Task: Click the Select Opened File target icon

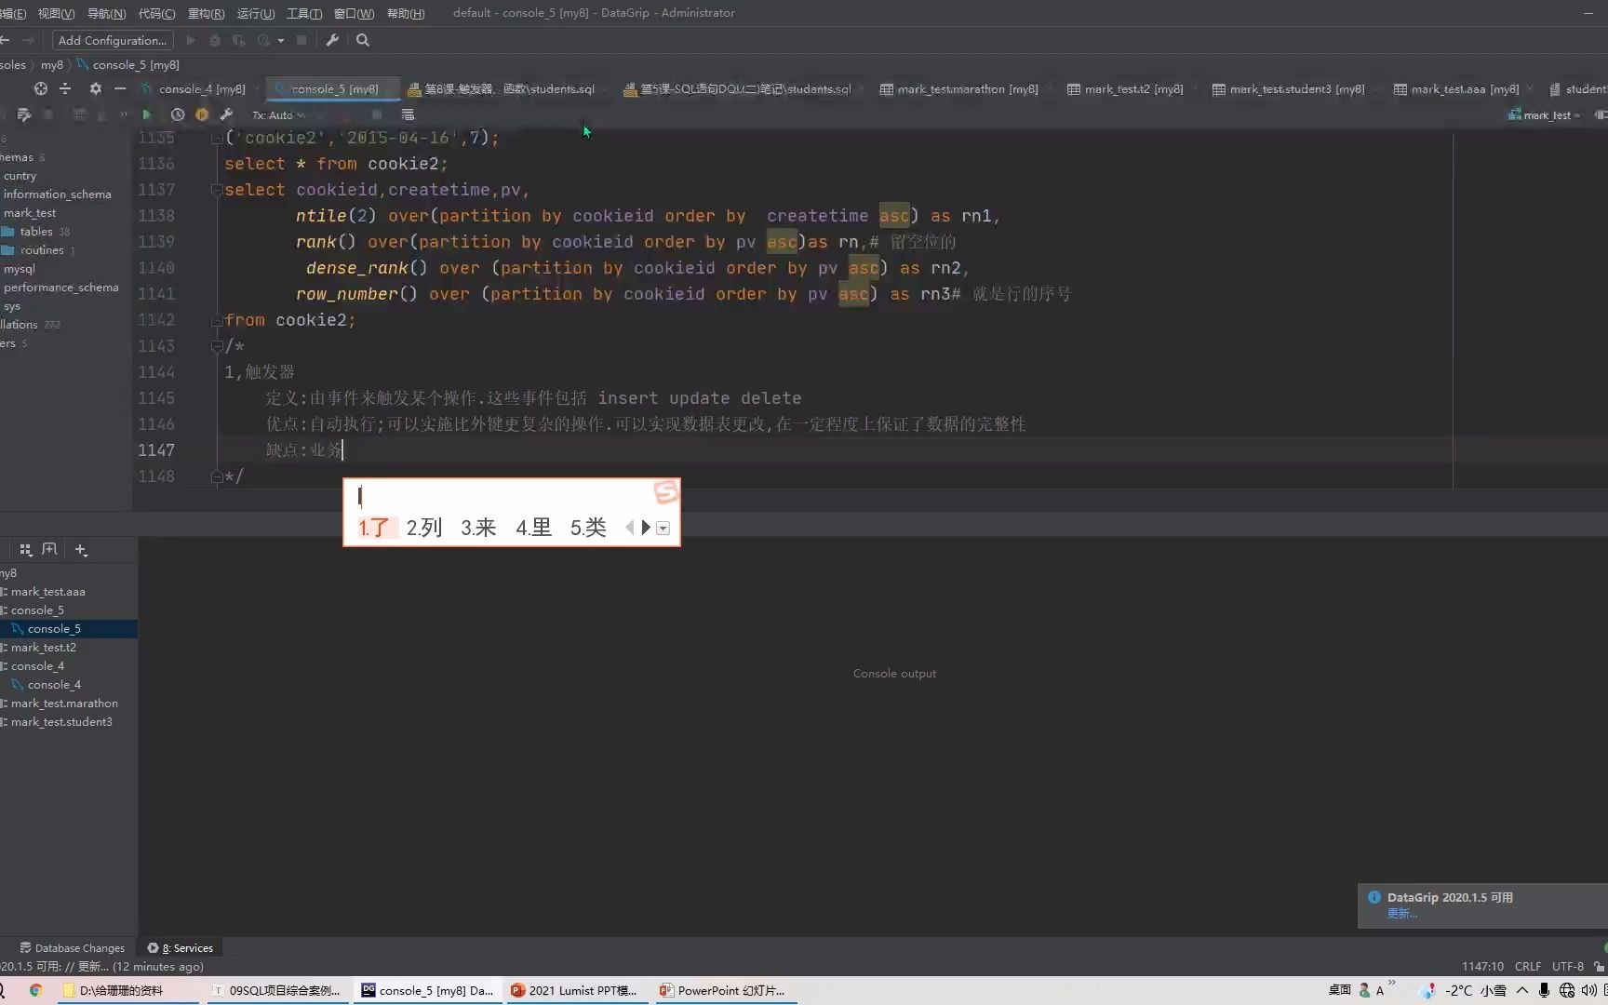Action: (40, 88)
